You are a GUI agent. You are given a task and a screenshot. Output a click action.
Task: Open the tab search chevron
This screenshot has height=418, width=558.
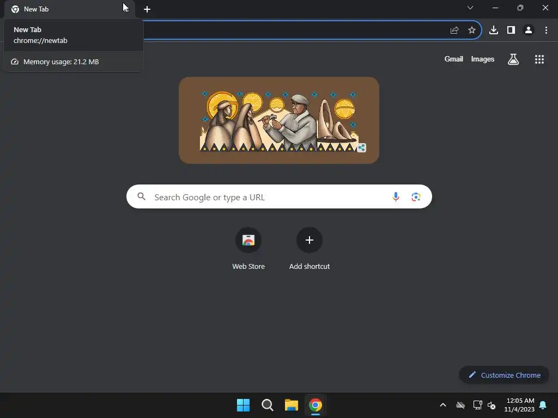tap(470, 8)
